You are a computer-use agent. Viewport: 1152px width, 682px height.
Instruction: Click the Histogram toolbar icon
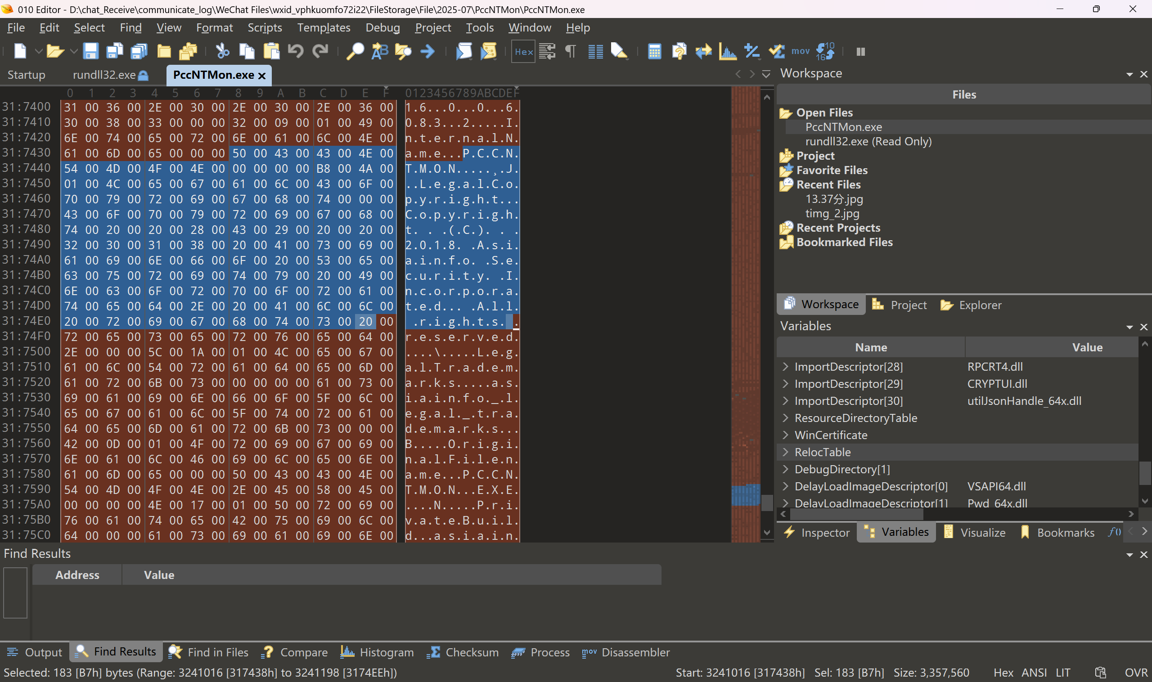click(728, 51)
